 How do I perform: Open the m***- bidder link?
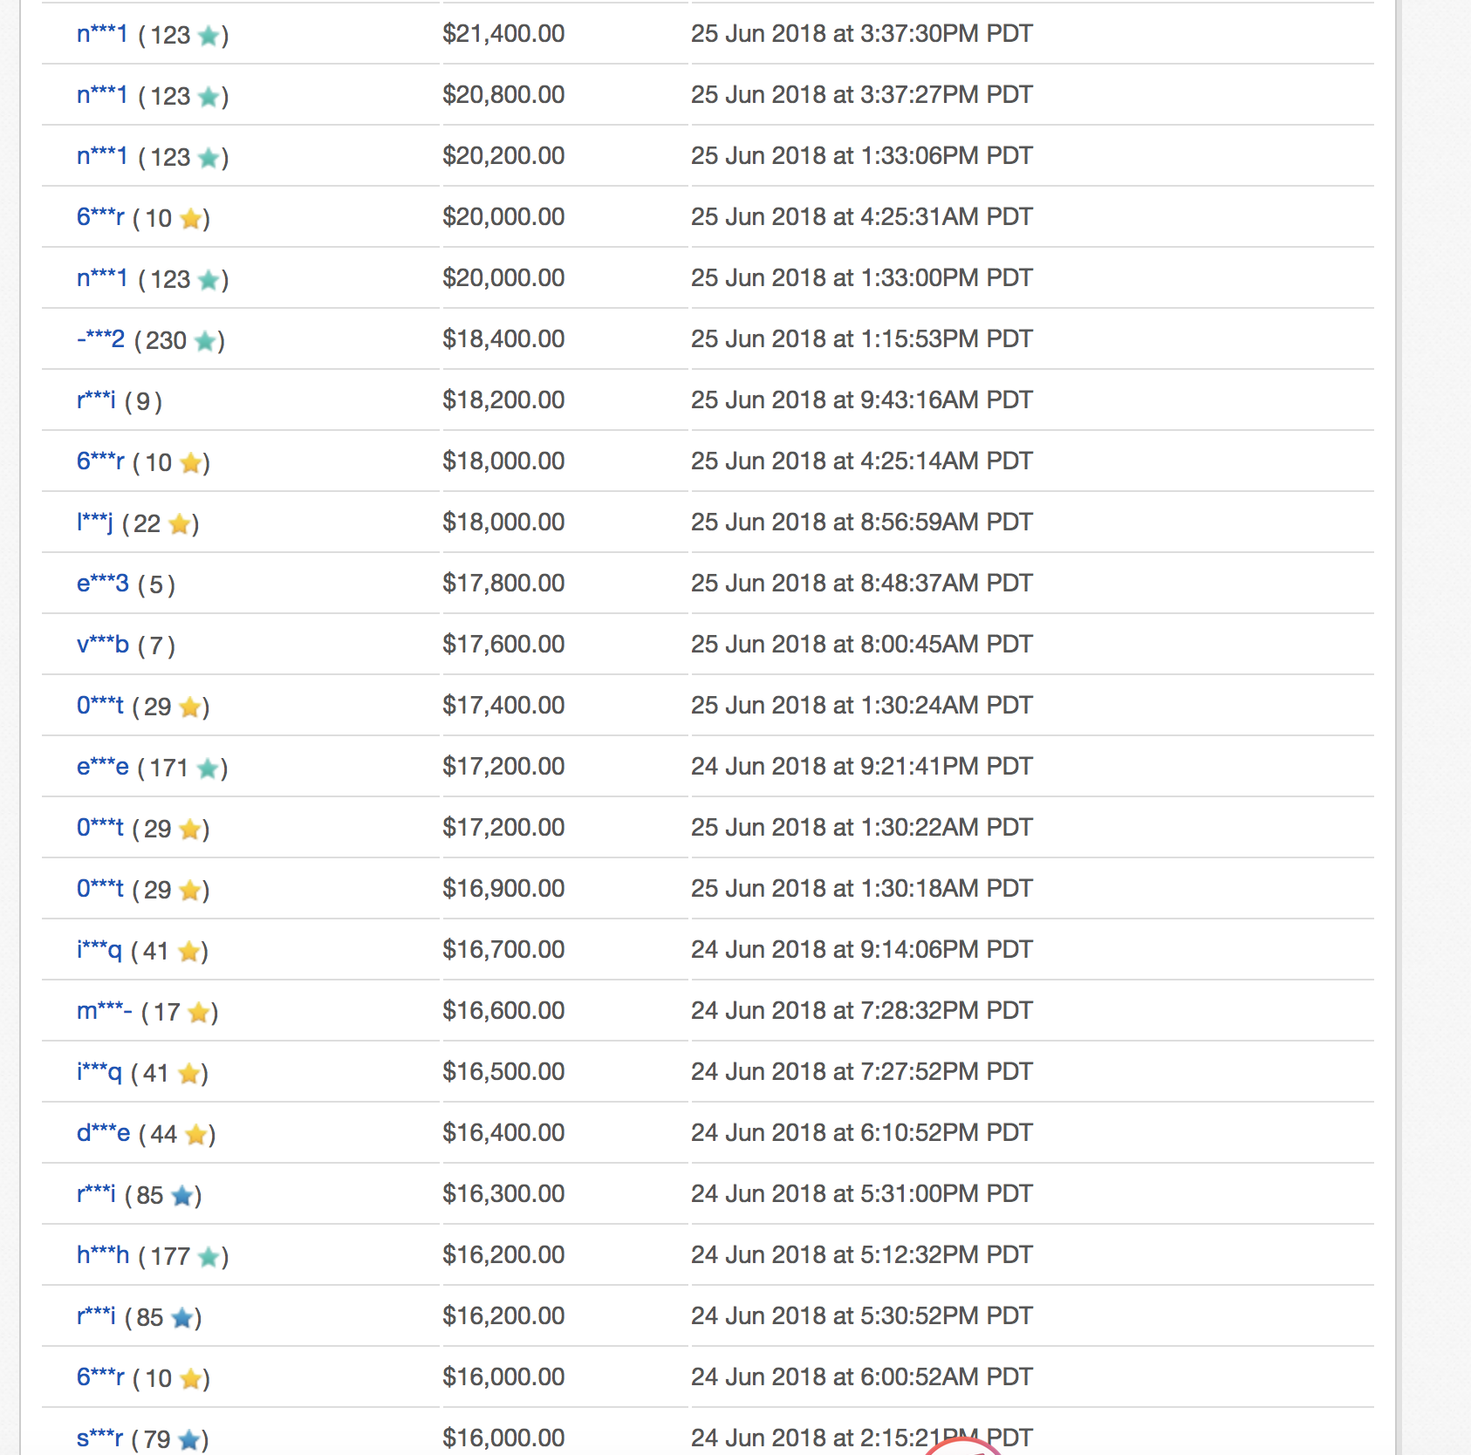click(105, 1011)
